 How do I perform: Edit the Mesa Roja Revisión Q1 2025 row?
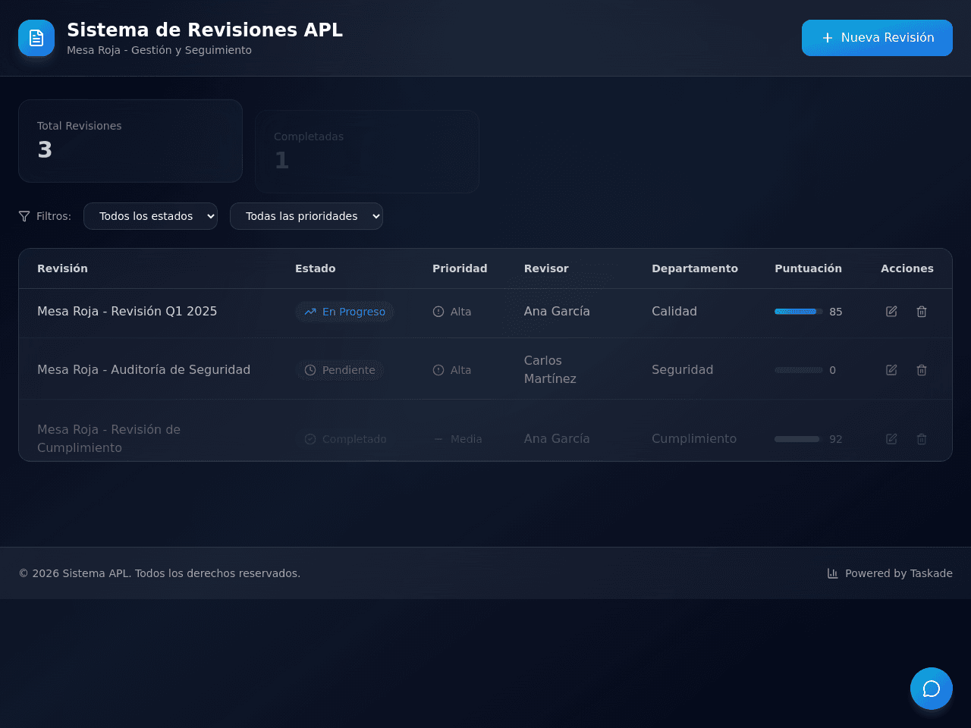[x=891, y=312]
